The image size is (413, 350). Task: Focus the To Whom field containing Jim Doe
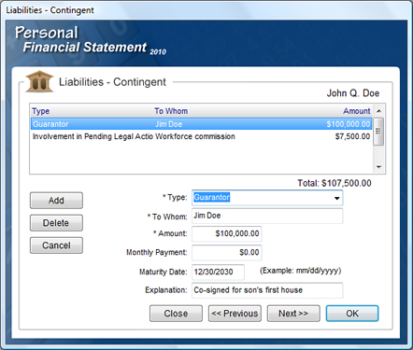click(x=267, y=216)
